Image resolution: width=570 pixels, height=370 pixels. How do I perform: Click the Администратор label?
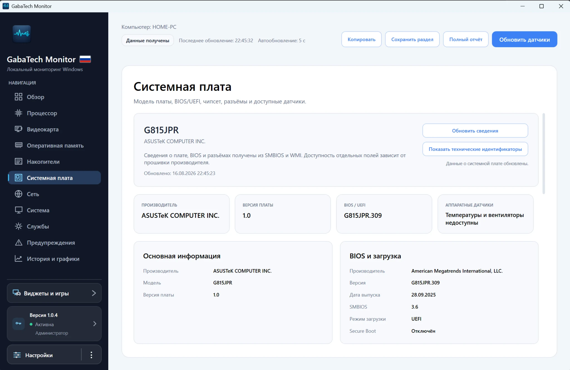pos(51,333)
